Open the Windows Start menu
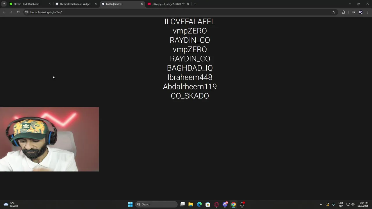The height and width of the screenshot is (209, 372). pyautogui.click(x=130, y=204)
